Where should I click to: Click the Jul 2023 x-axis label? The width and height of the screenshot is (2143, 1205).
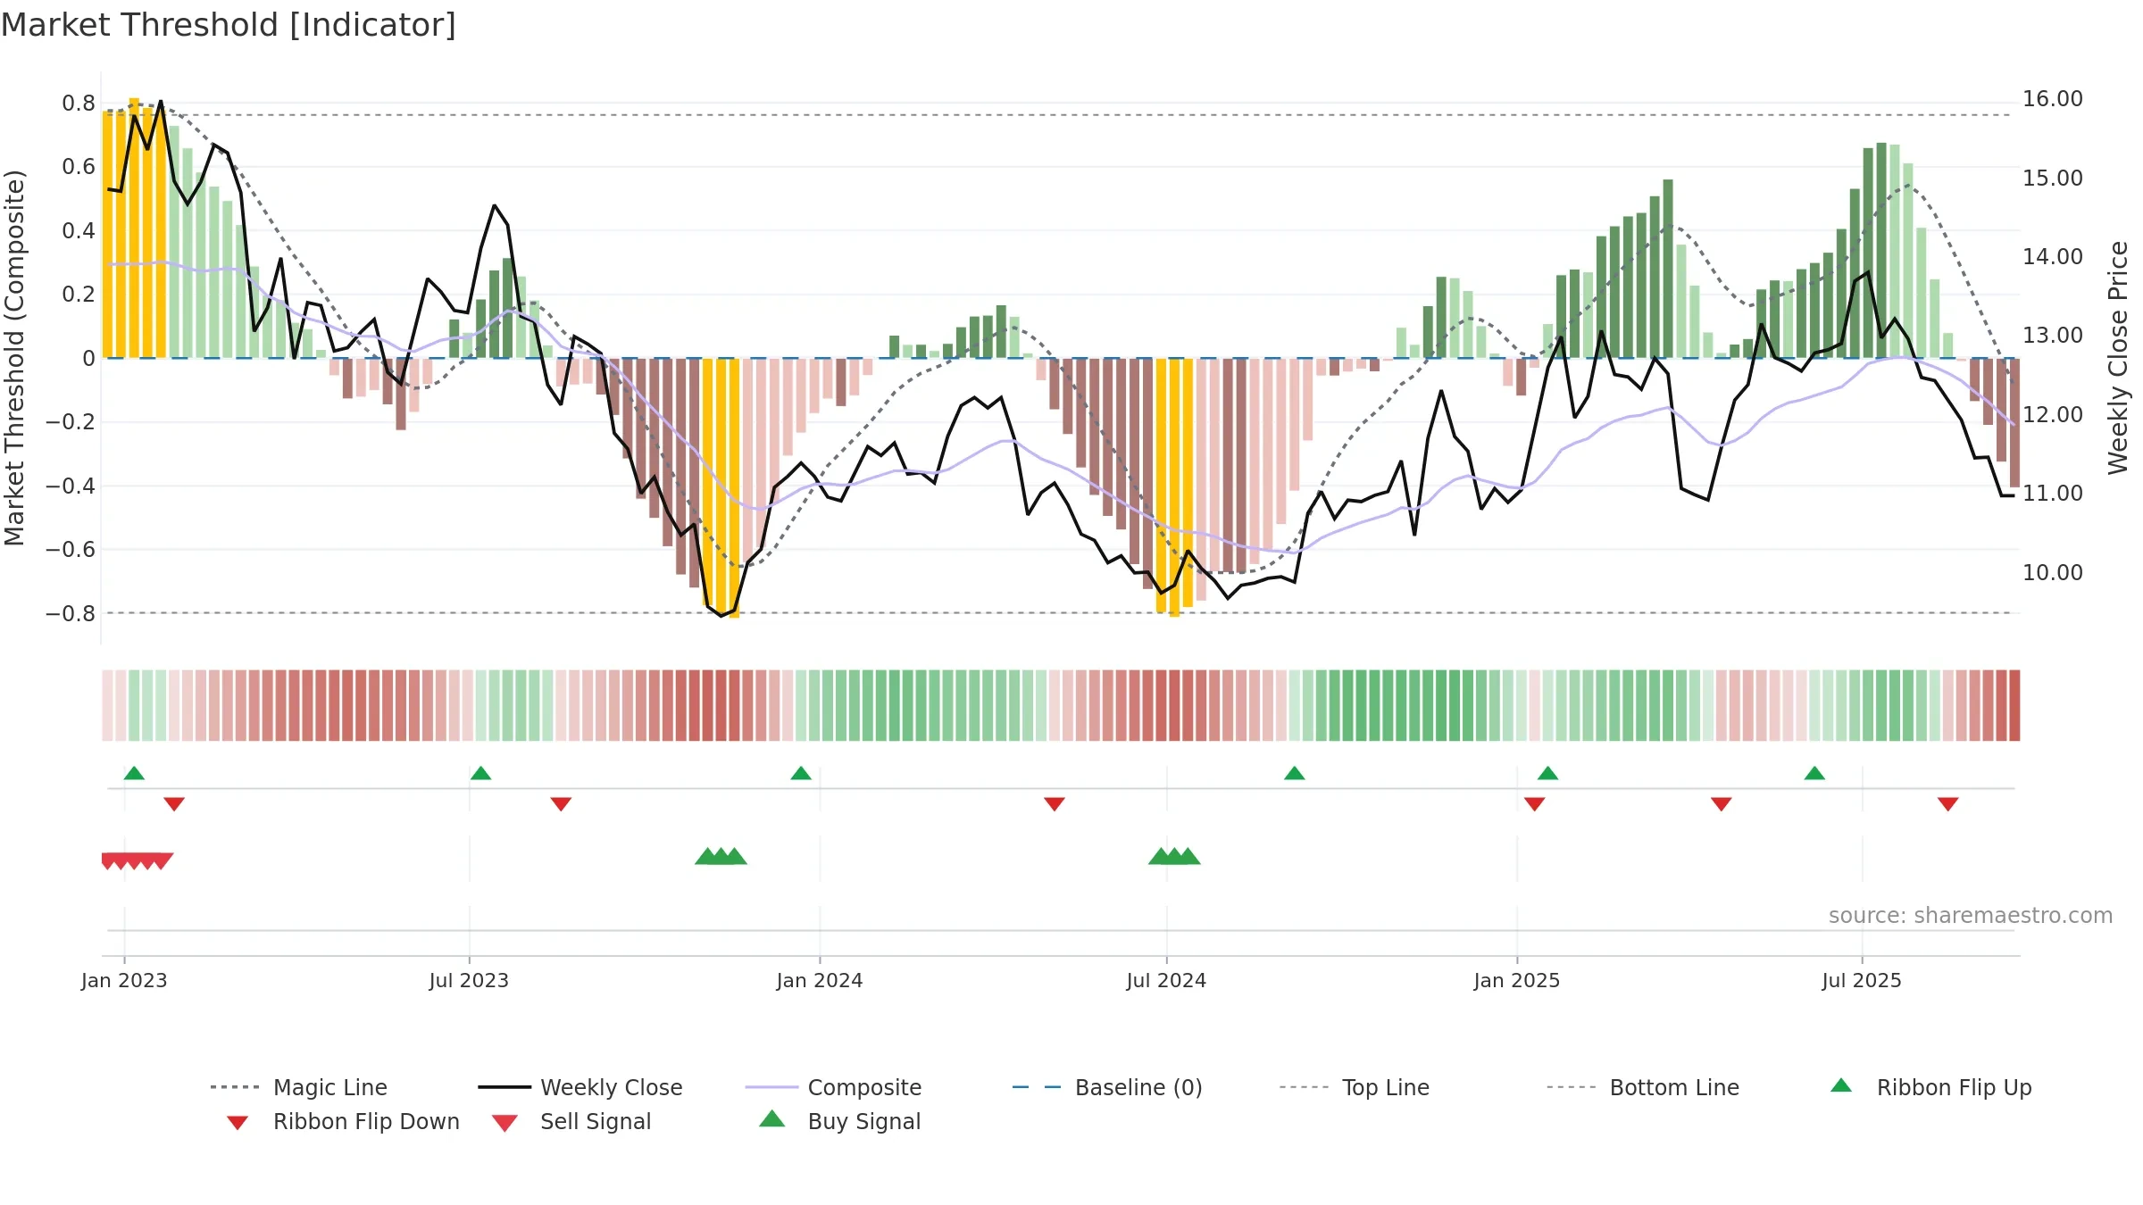point(469,980)
